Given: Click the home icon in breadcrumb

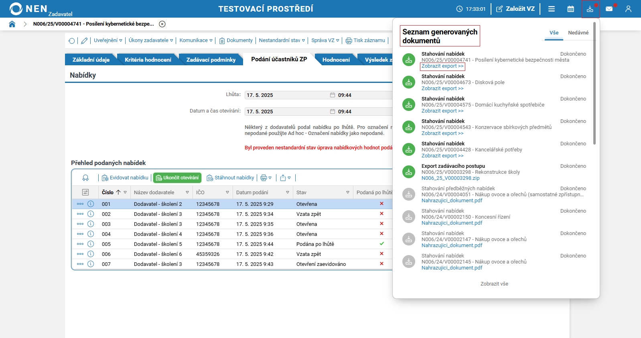Looking at the screenshot, I should point(12,24).
